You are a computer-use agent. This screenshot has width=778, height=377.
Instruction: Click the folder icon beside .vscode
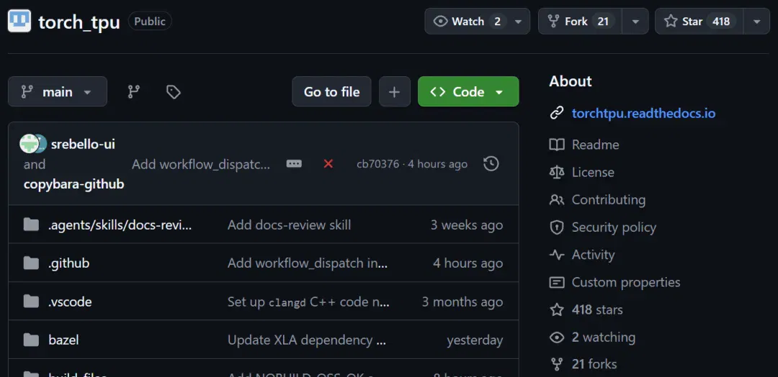(x=31, y=301)
